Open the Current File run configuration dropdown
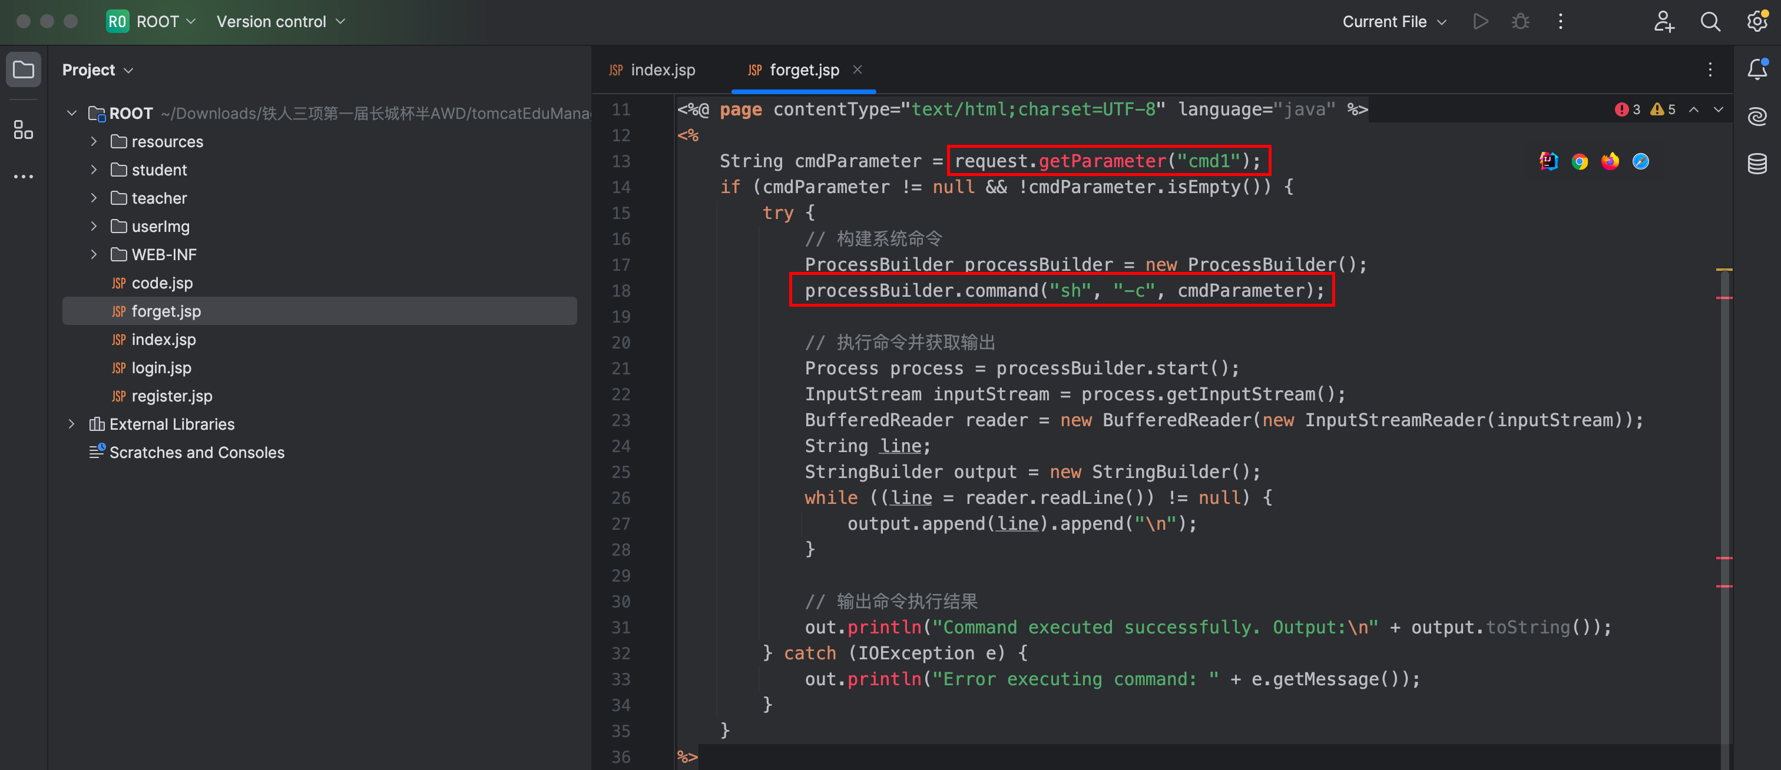This screenshot has height=770, width=1781. coord(1394,21)
